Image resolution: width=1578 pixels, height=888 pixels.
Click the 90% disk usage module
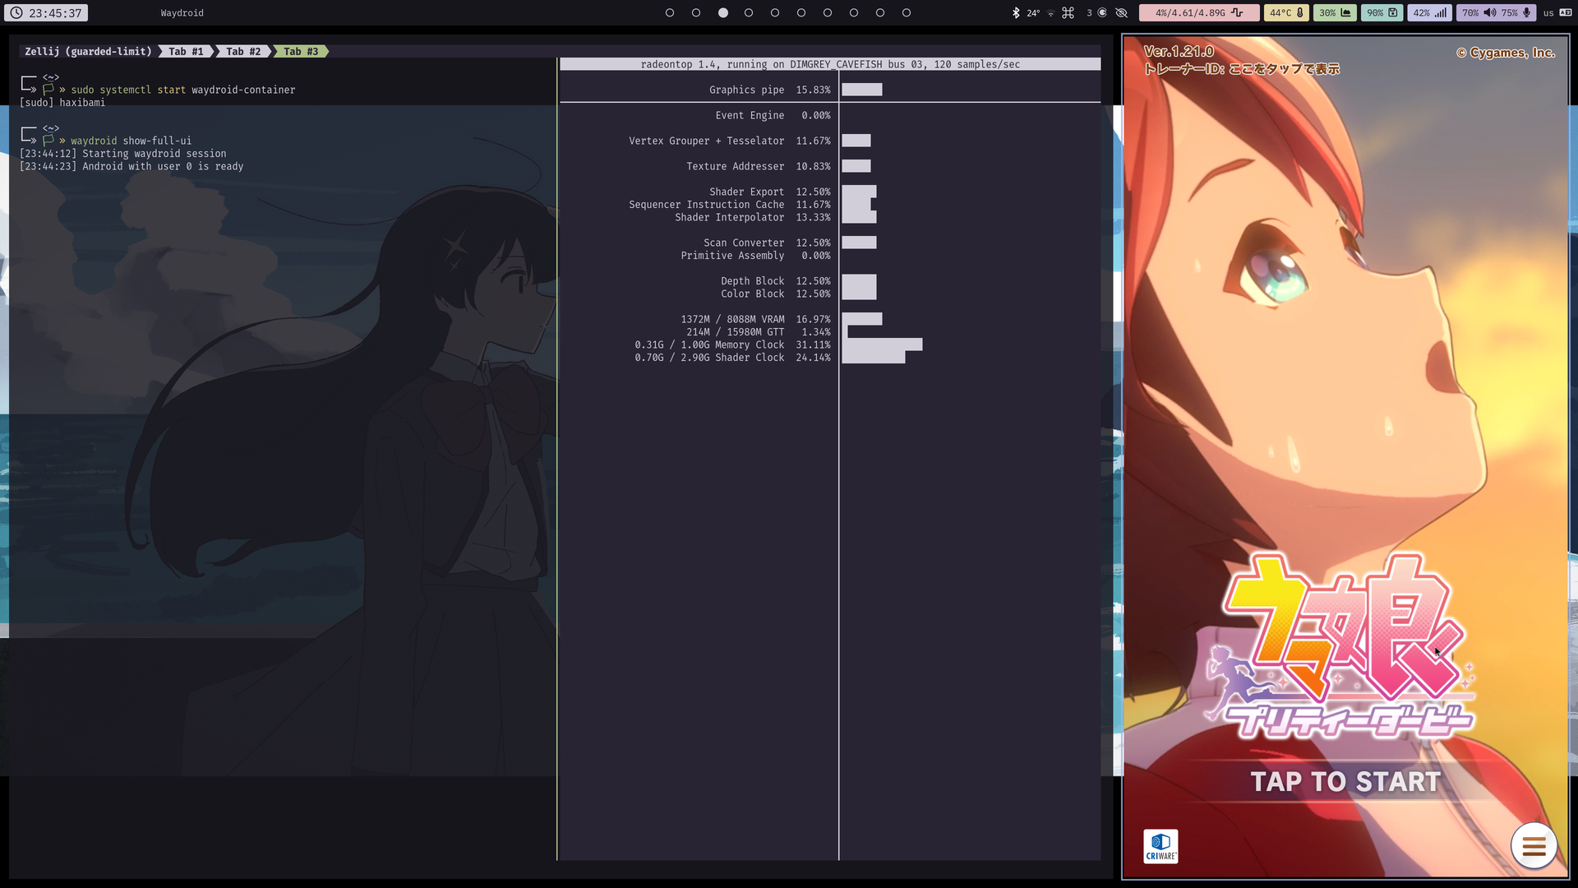(1382, 12)
